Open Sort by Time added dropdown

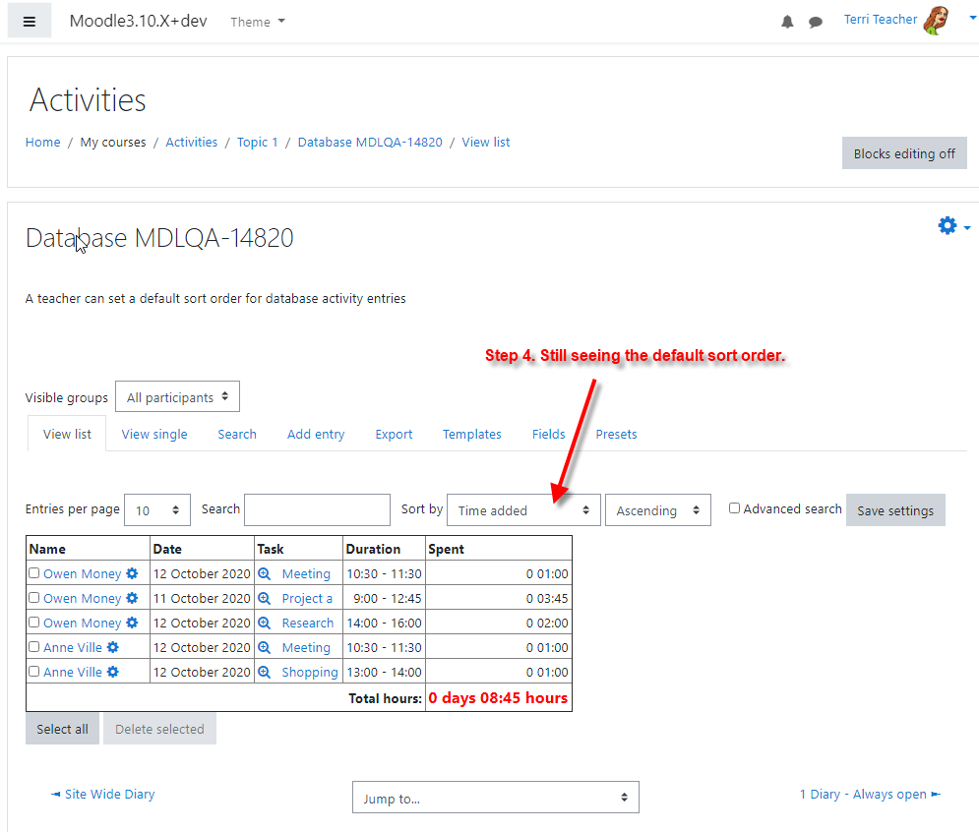point(523,510)
